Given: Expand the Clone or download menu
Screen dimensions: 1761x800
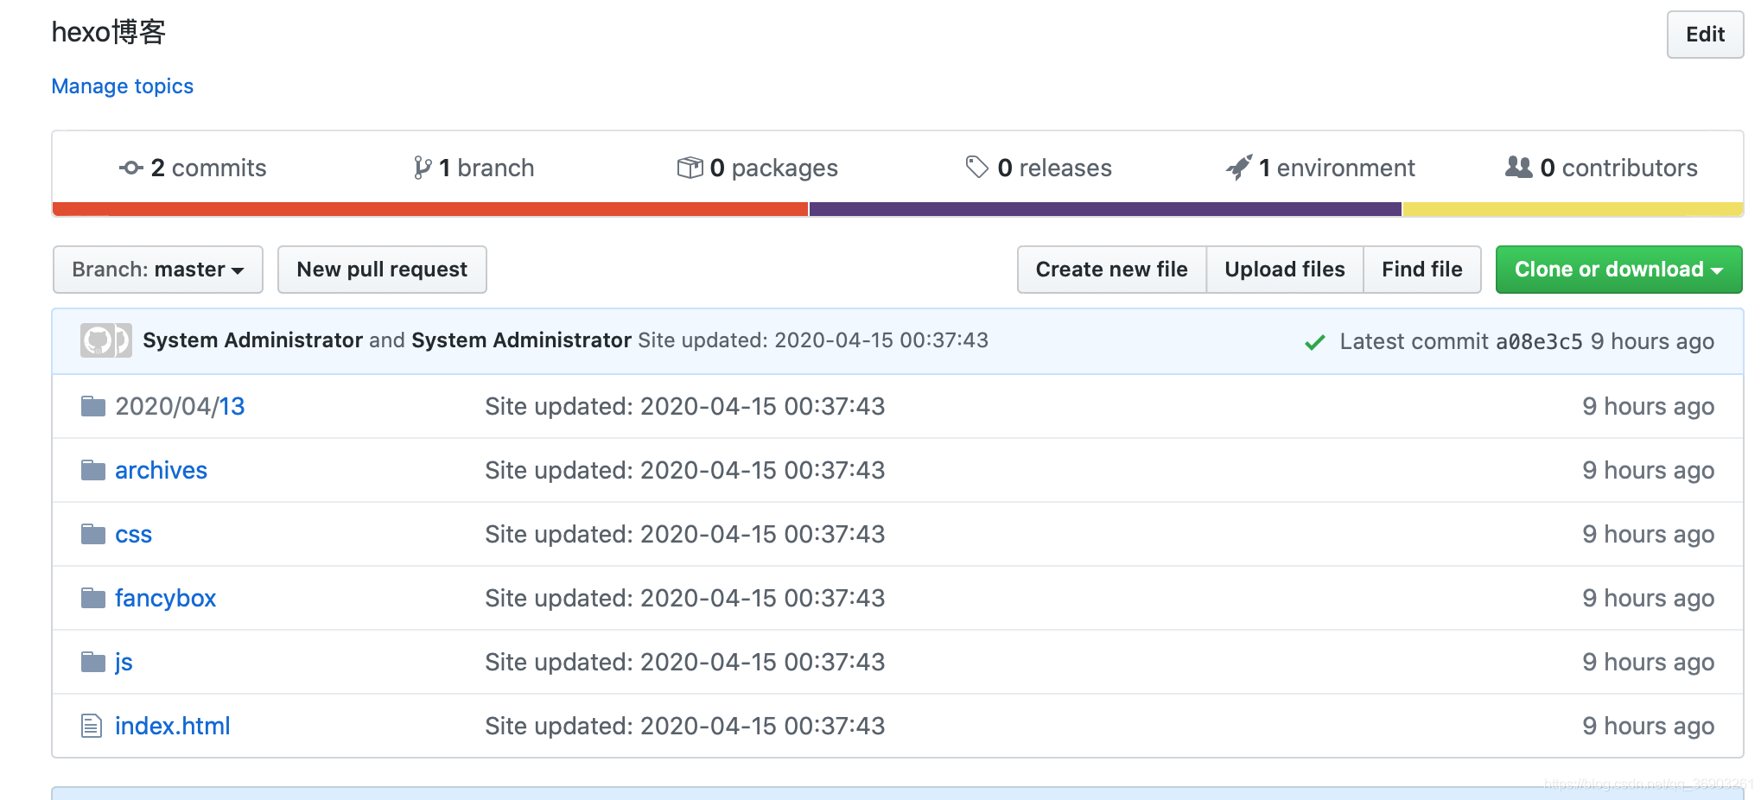Looking at the screenshot, I should [x=1618, y=270].
